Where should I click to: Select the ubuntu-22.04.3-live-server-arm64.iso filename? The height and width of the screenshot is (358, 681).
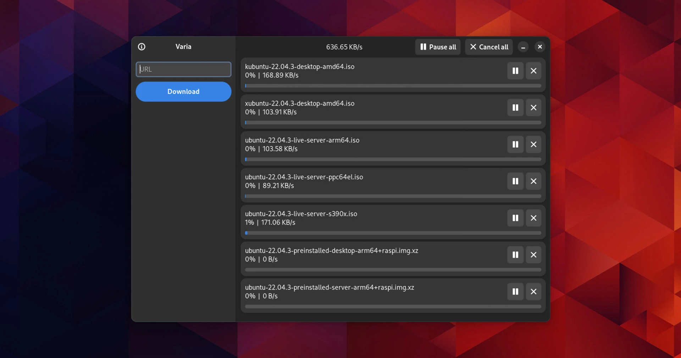pyautogui.click(x=302, y=140)
